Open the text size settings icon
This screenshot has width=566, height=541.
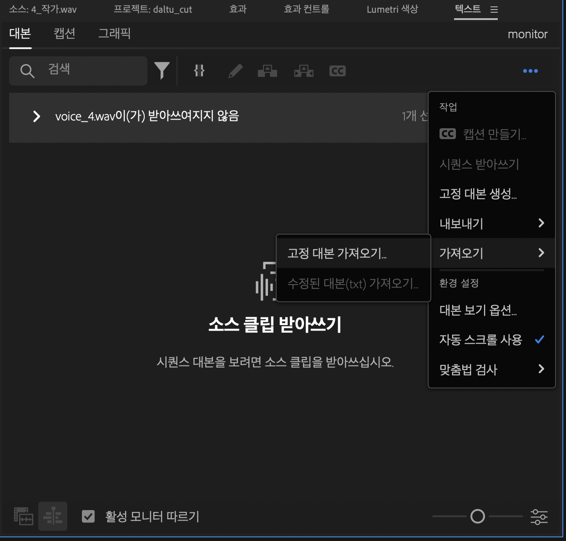click(540, 516)
